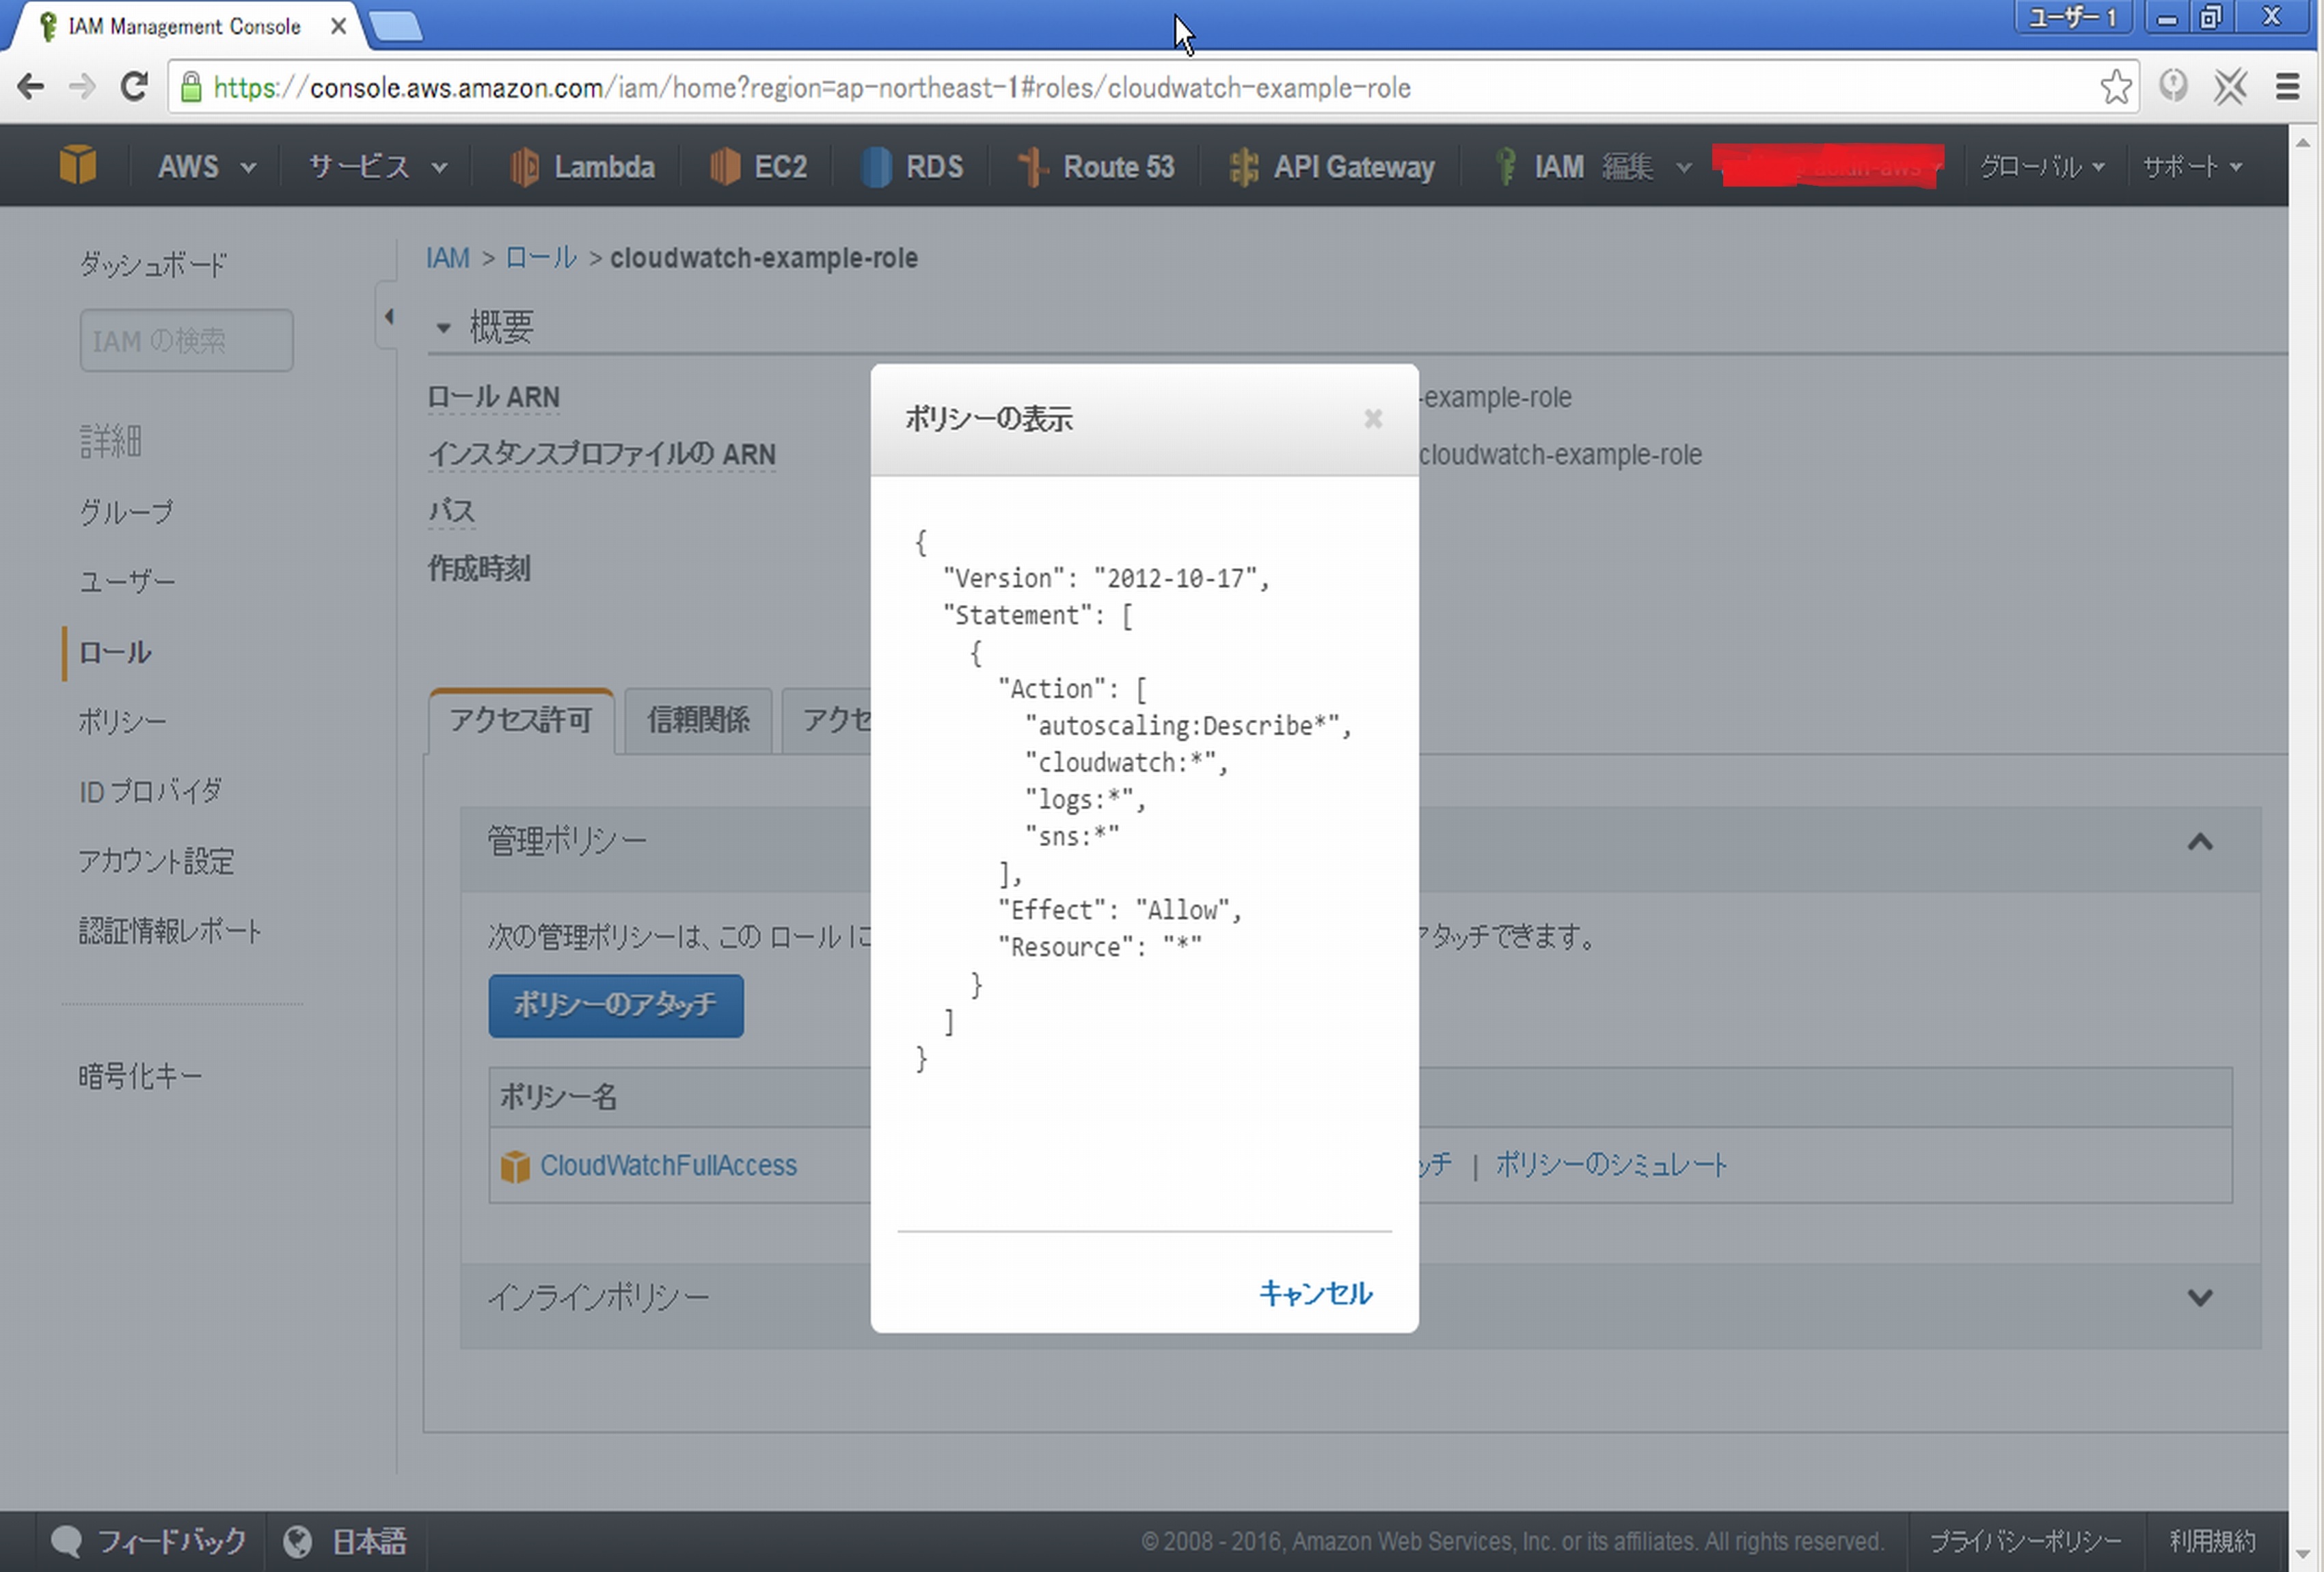Click the ポリシーのアタッチ button
The image size is (2324, 1572).
point(615,1006)
